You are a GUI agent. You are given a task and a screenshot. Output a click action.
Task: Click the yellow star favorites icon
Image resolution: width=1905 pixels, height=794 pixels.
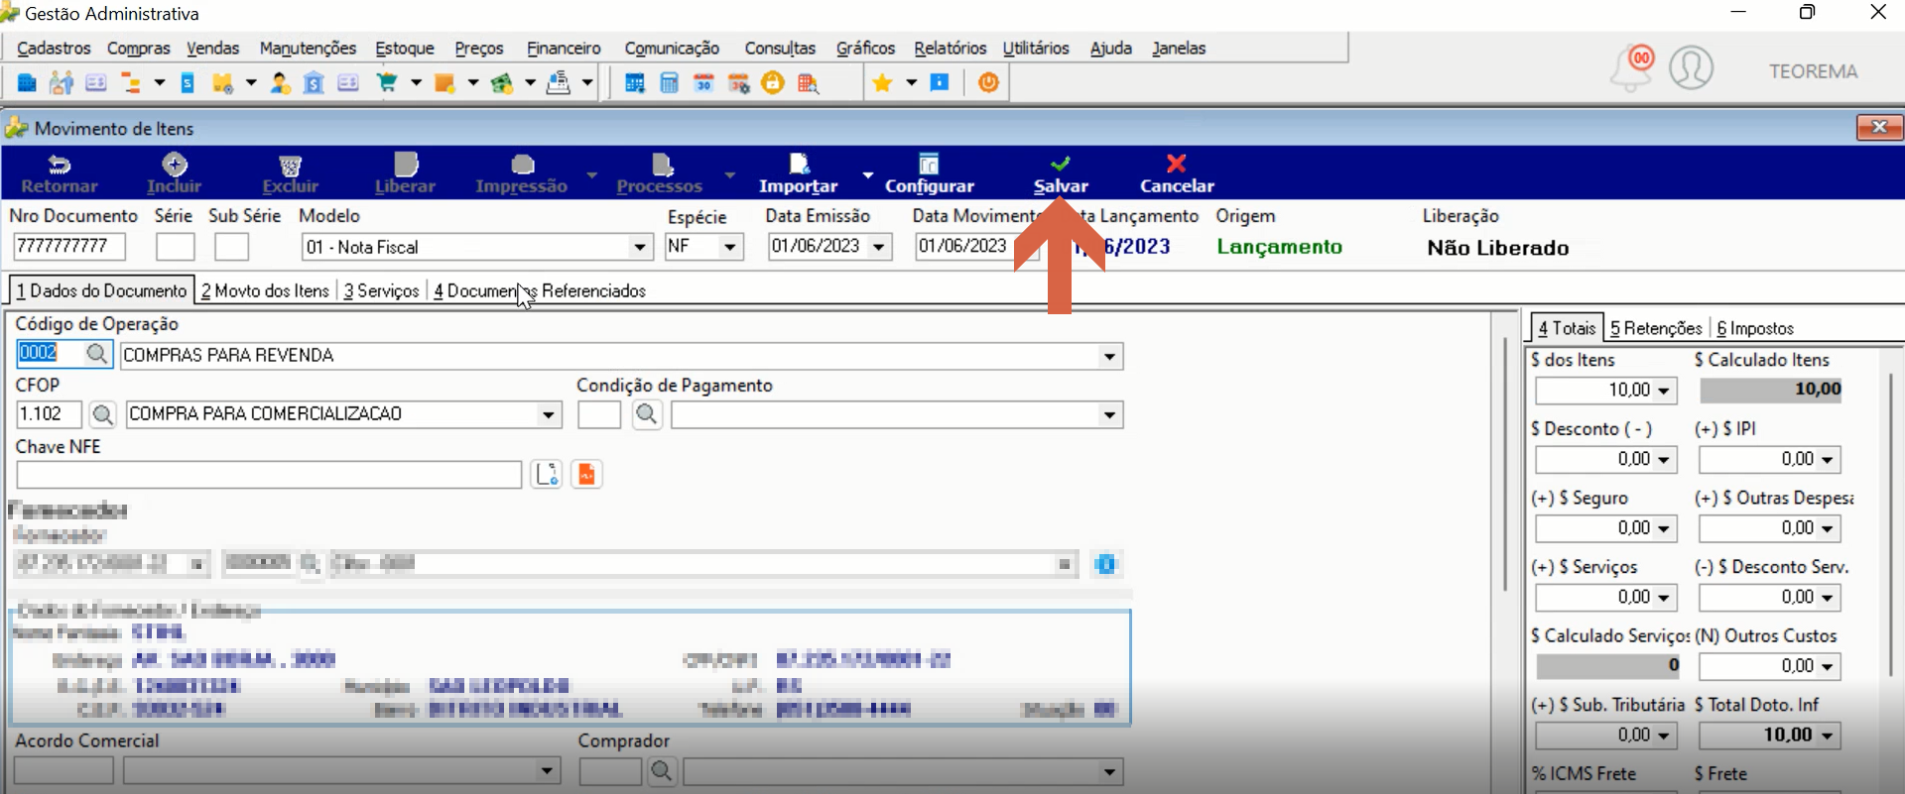pos(882,83)
